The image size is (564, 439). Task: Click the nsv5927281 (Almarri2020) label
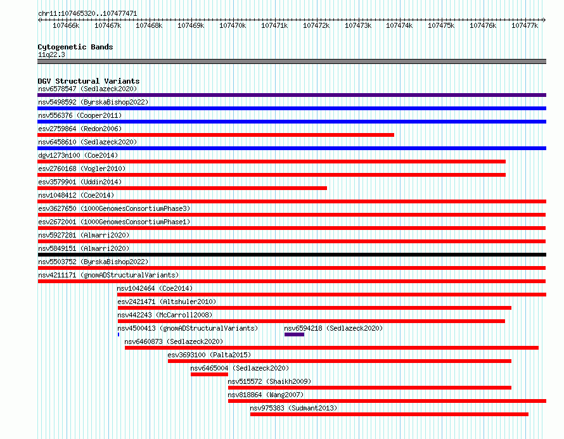(x=84, y=235)
